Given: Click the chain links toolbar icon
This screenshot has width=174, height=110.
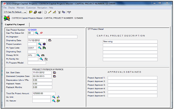Looking at the screenshot, I should click(x=69, y=12).
